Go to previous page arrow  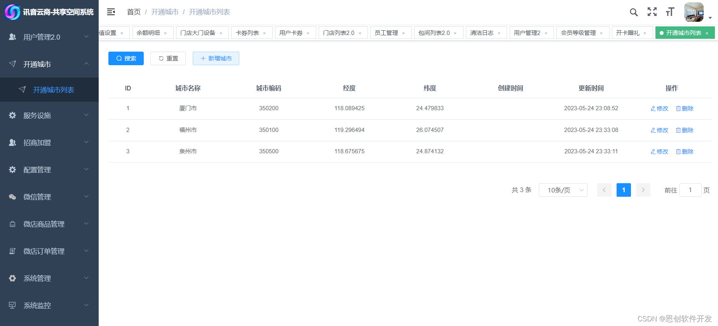(x=604, y=190)
